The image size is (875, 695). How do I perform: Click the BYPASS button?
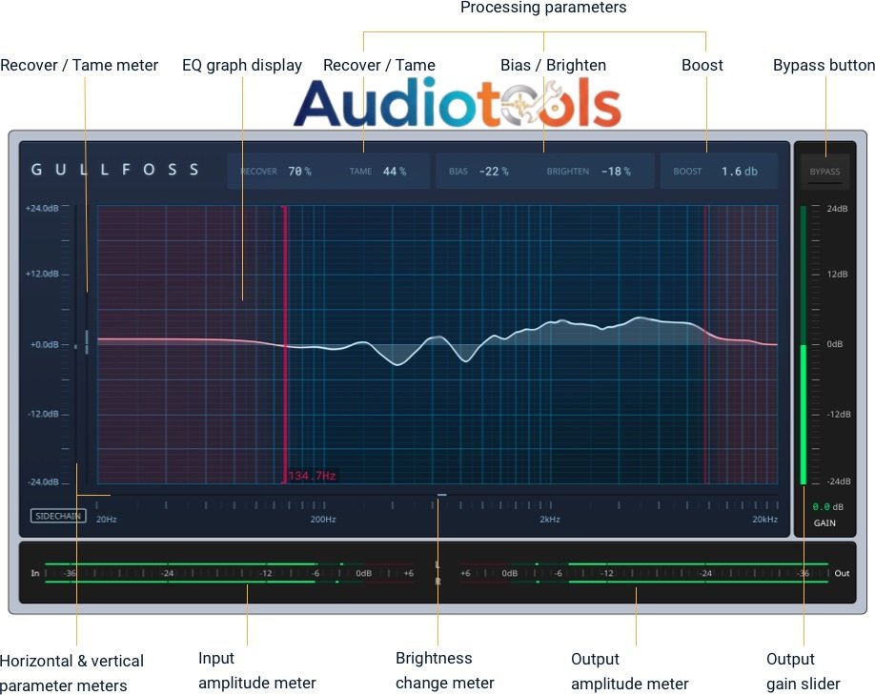coord(824,172)
